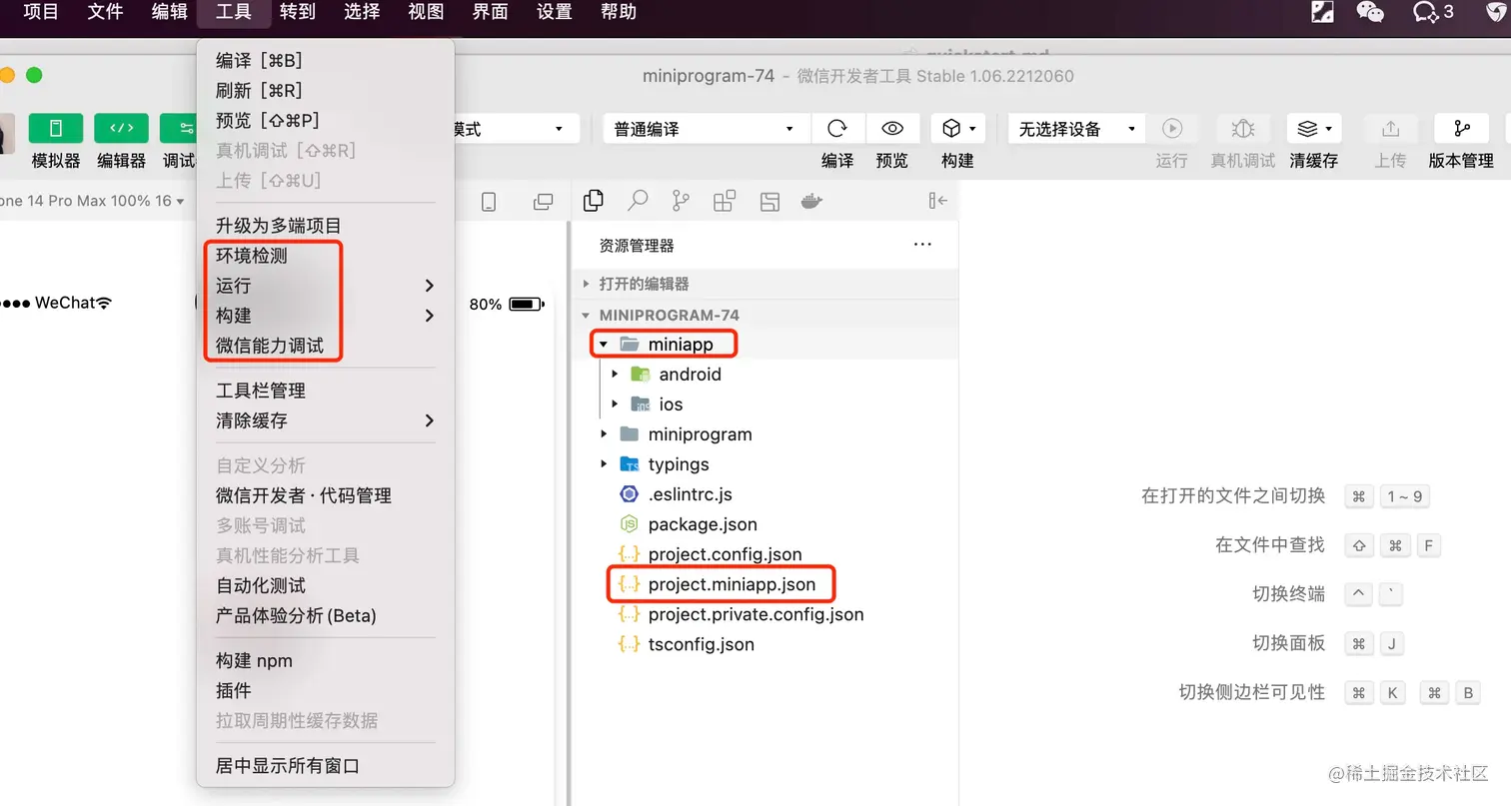Click the 真机调试 bug icon

coord(1243,129)
